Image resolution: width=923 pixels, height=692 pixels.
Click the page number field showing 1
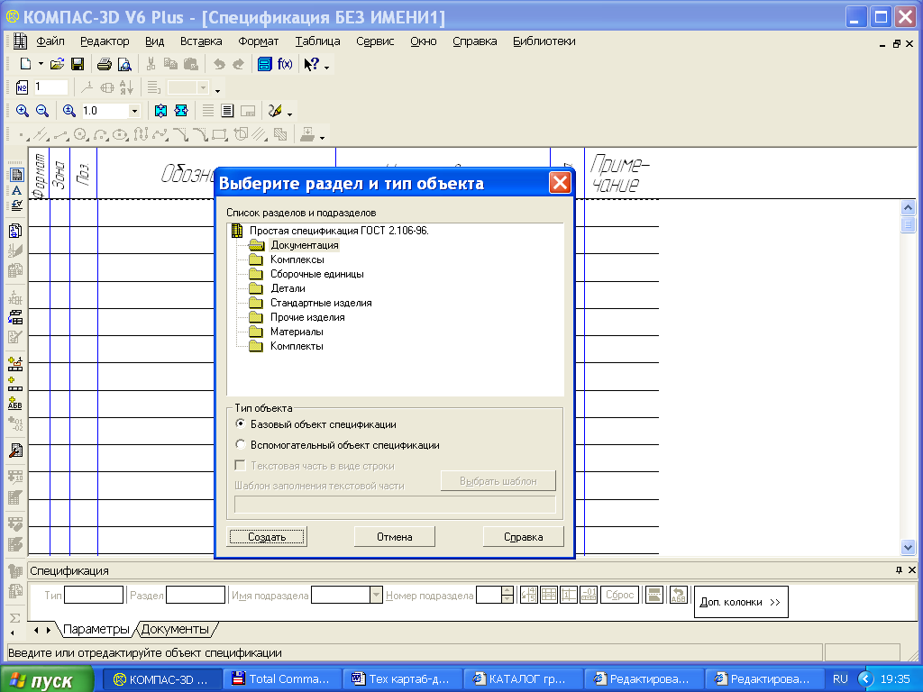[x=51, y=87]
